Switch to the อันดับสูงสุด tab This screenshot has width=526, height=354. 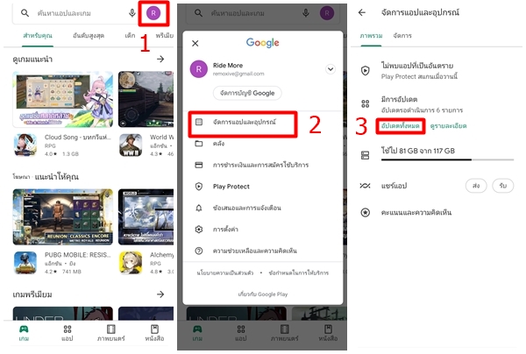89,36
